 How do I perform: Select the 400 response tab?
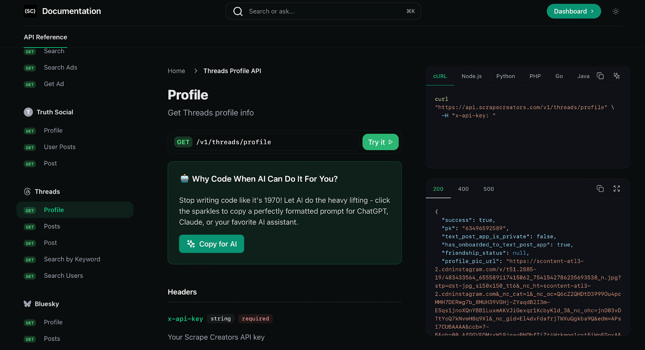point(463,189)
